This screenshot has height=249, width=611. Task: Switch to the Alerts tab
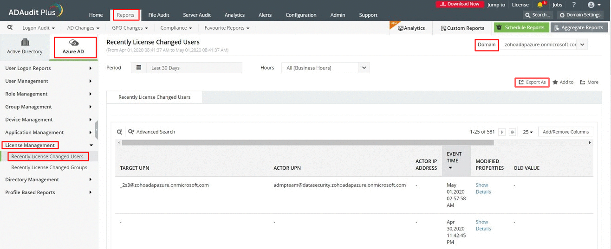pos(265,15)
